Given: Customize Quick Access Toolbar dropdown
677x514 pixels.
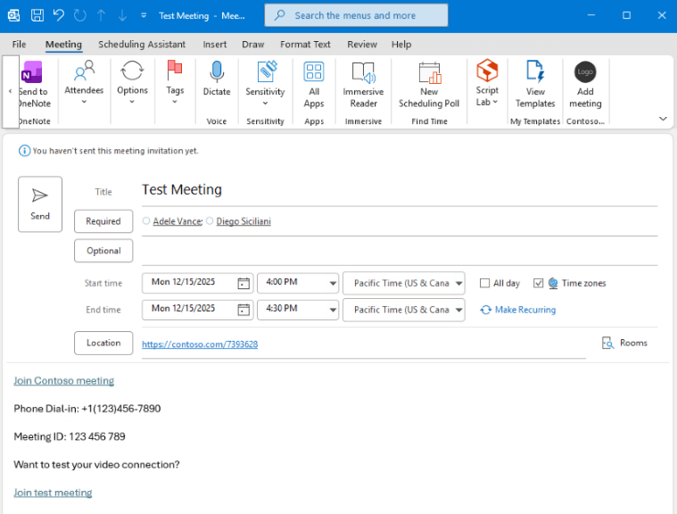Looking at the screenshot, I should coord(144,15).
